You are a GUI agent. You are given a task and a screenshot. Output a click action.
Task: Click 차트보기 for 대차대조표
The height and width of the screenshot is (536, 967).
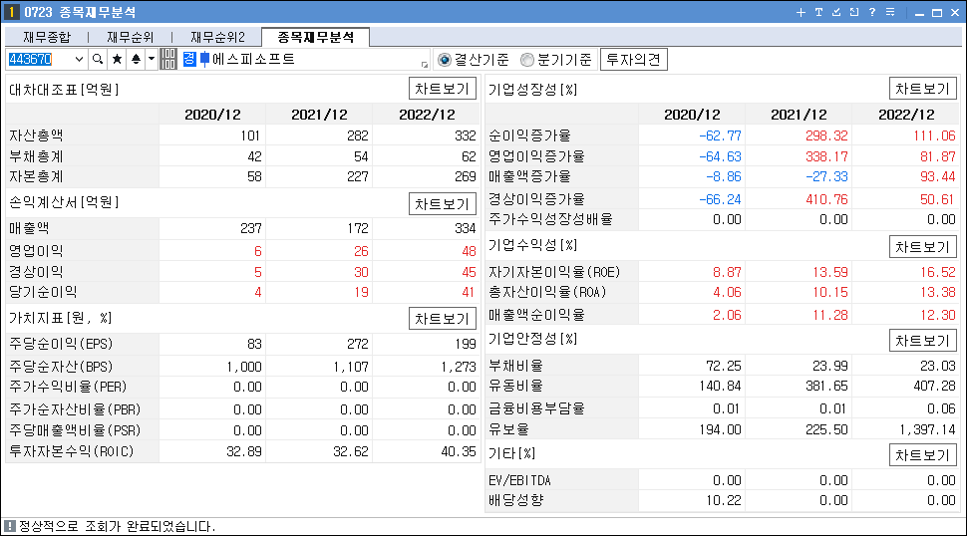[443, 89]
